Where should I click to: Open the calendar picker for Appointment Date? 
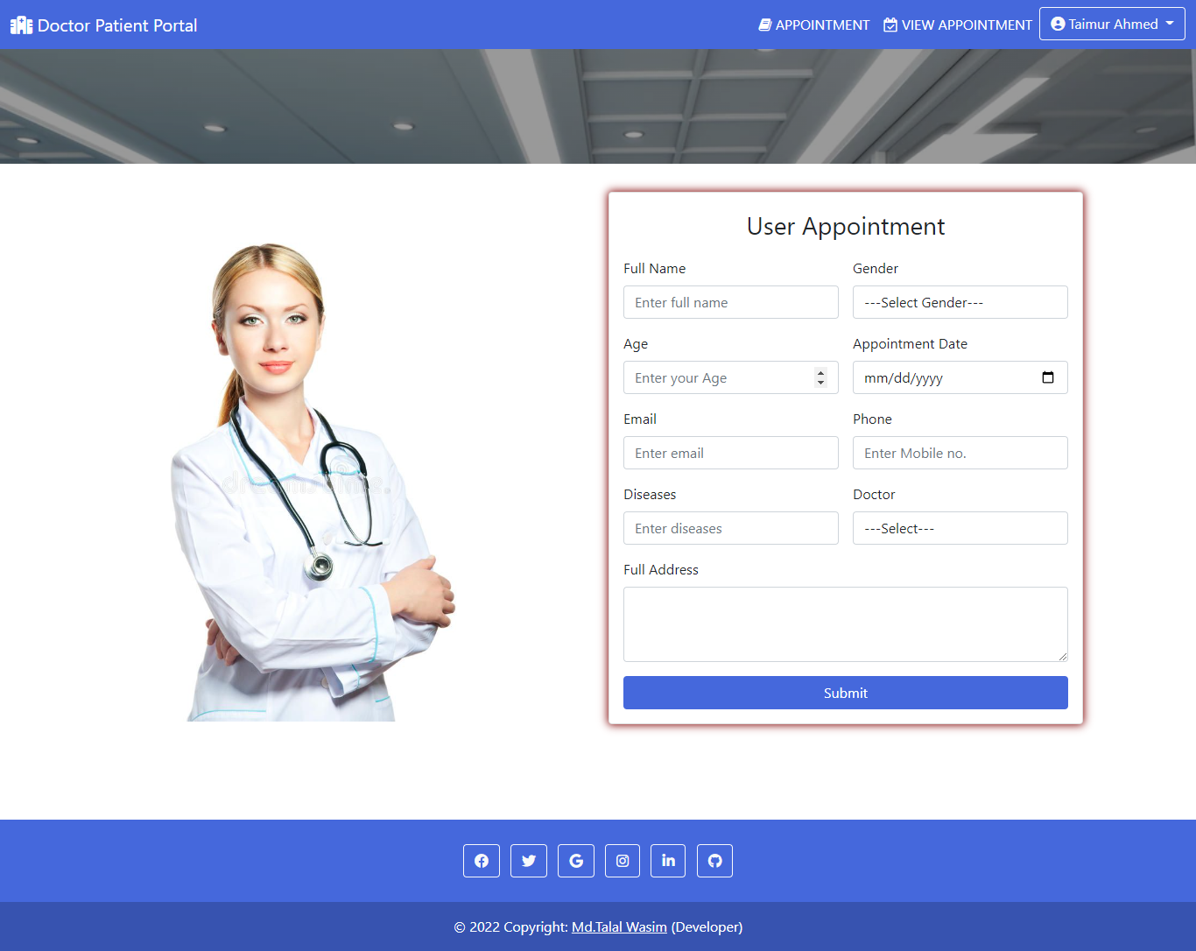point(1048,377)
